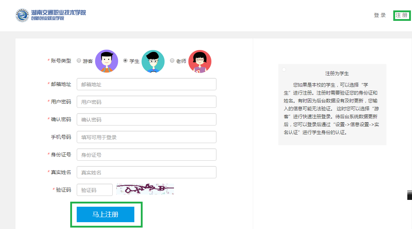Image resolution: width=412 pixels, height=229 pixels.
Task: Focus the 验证码 input field
Action: 95,190
